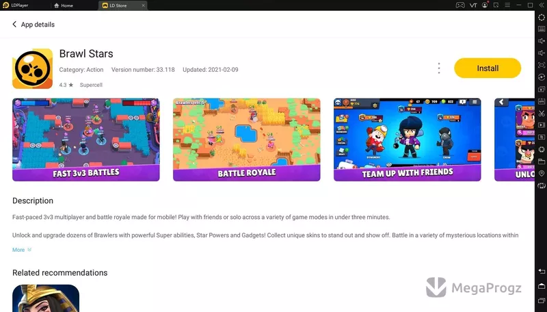Go back using the App details arrow

[14, 24]
